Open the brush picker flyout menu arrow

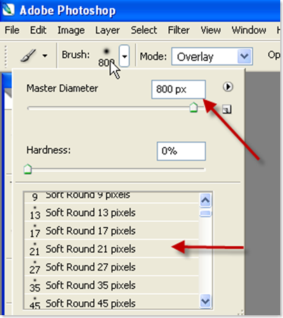pos(228,87)
